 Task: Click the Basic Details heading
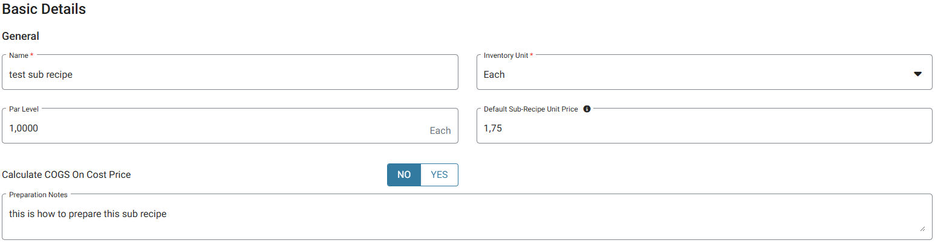point(44,10)
